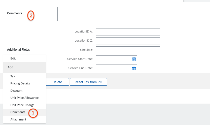Select Comments in the Add menu
The image size is (210, 125).
24,112
